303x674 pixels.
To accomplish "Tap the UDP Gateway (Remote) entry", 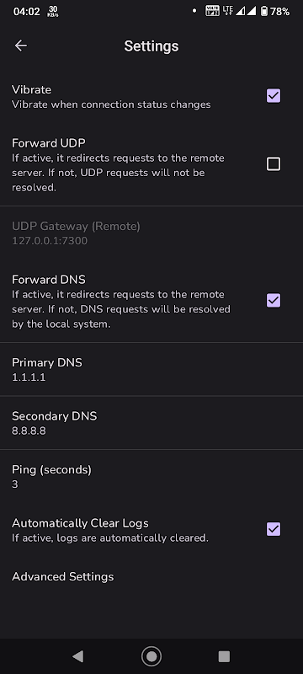I will coord(151,233).
